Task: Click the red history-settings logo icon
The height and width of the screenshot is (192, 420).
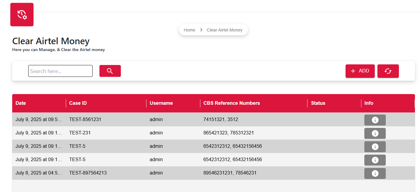Action: pyautogui.click(x=22, y=15)
